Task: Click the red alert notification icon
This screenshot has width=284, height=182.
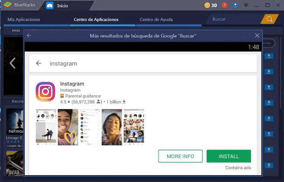Action: point(224,5)
